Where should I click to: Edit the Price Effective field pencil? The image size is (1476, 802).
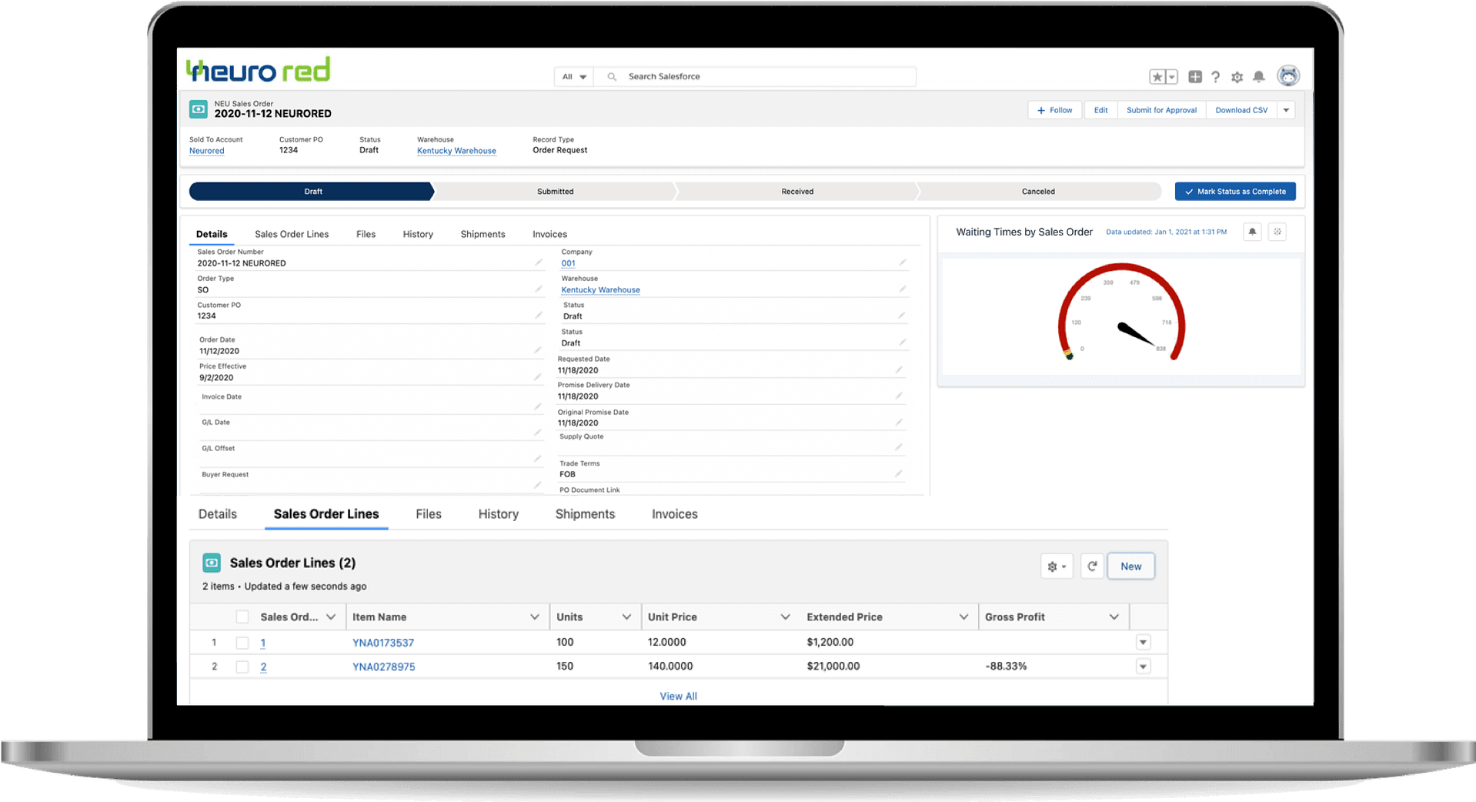click(538, 377)
